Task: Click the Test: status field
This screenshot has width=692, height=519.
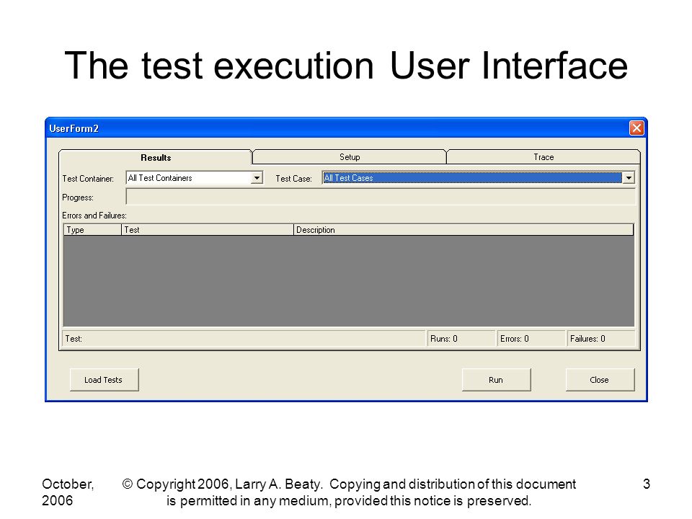Action: pyautogui.click(x=244, y=339)
